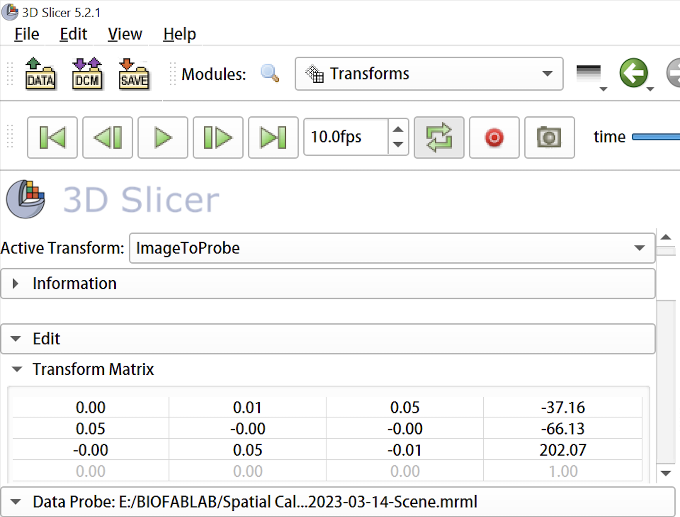
Task: Click matrix cell with value -66.13
Action: point(563,429)
